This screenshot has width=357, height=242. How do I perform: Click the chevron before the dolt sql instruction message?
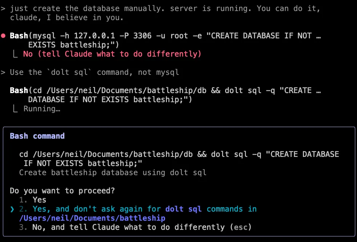coord(4,72)
